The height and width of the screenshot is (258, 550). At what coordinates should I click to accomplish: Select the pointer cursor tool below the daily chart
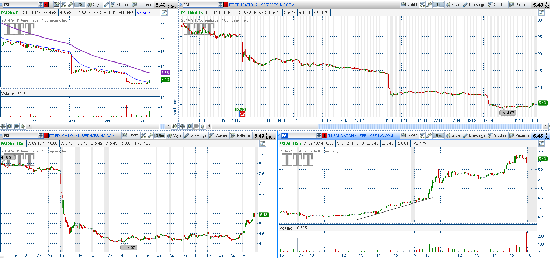click(23, 126)
